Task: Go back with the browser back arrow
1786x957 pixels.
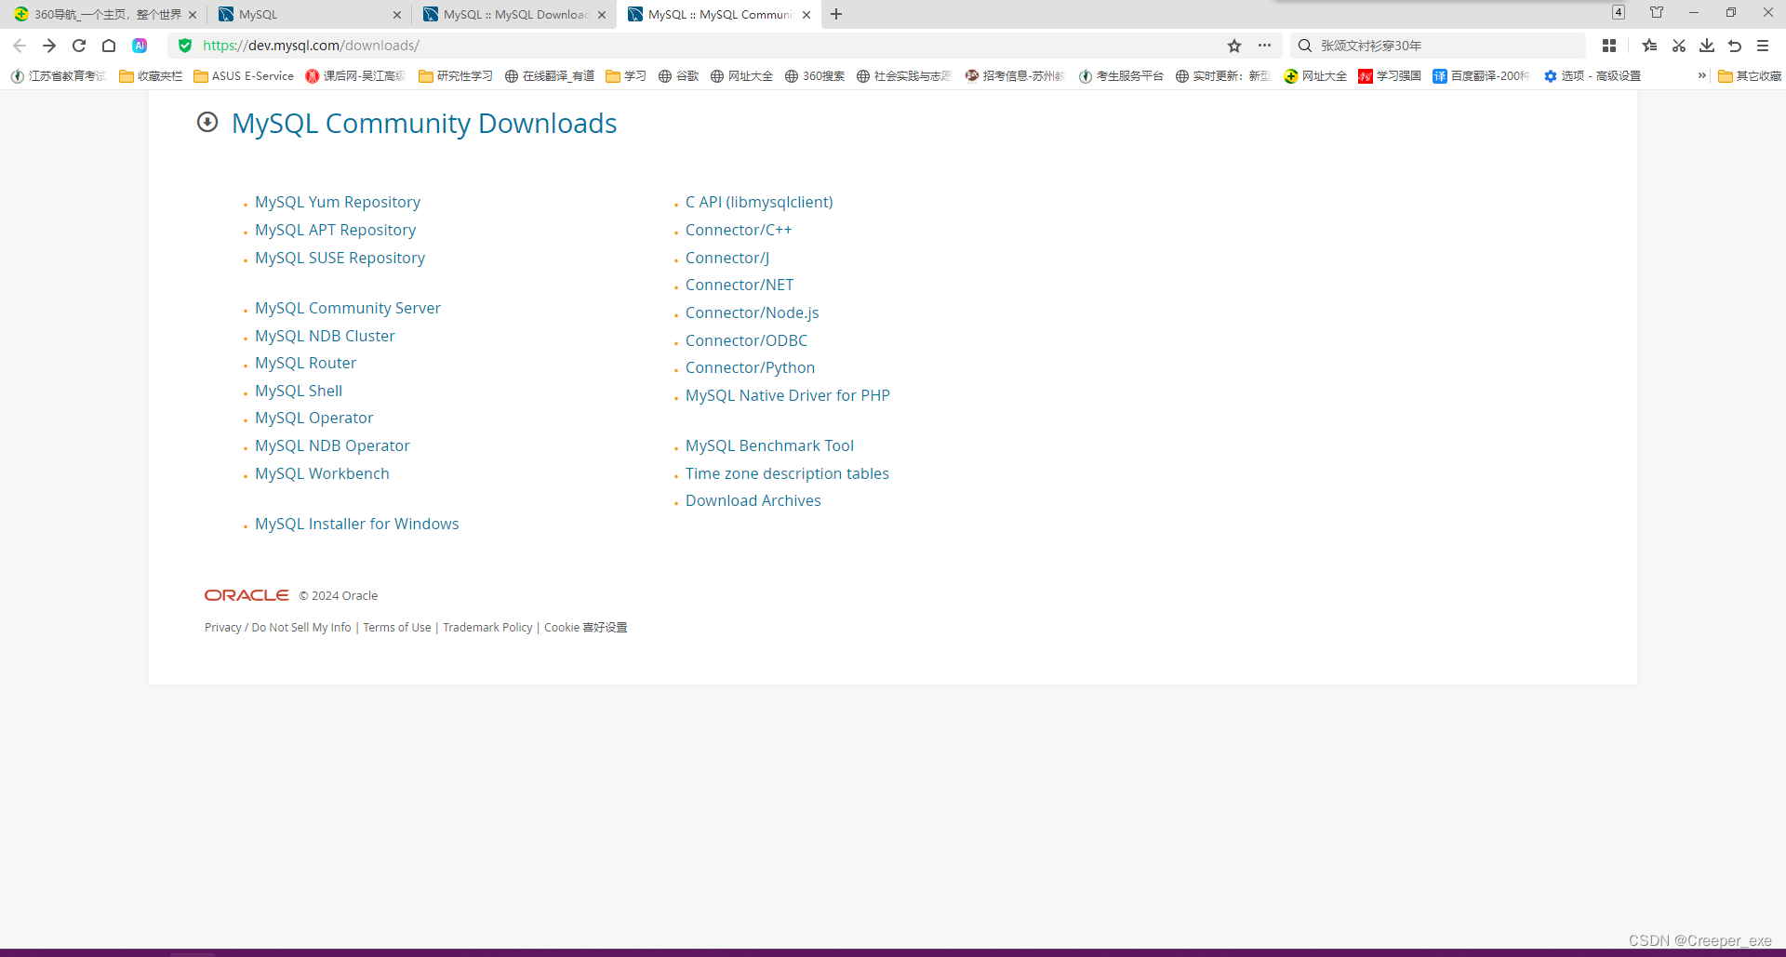Action: click(x=20, y=46)
